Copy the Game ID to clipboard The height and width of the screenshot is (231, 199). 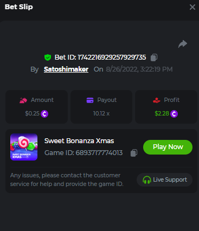[134, 153]
